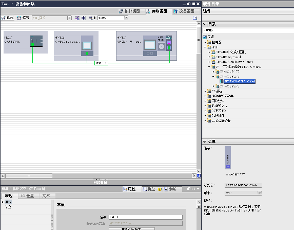The height and width of the screenshot is (230, 294).
Task: Expand the General tree node in inspector
Action: click(x=3, y=202)
